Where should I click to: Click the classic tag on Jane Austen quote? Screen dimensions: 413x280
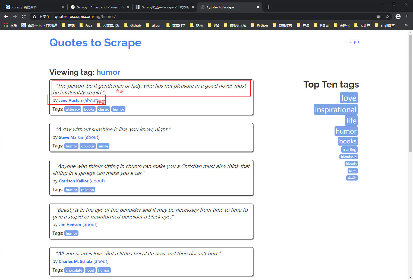coord(103,109)
